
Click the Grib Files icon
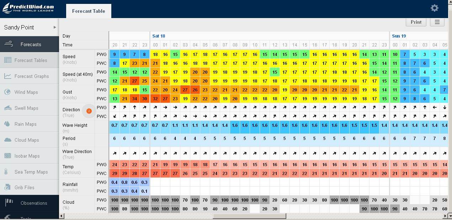pyautogui.click(x=7, y=187)
